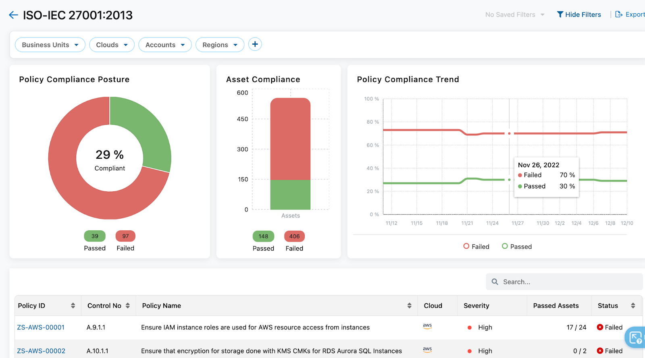Open the Clouds filter dropdown
645x358 pixels.
(112, 45)
